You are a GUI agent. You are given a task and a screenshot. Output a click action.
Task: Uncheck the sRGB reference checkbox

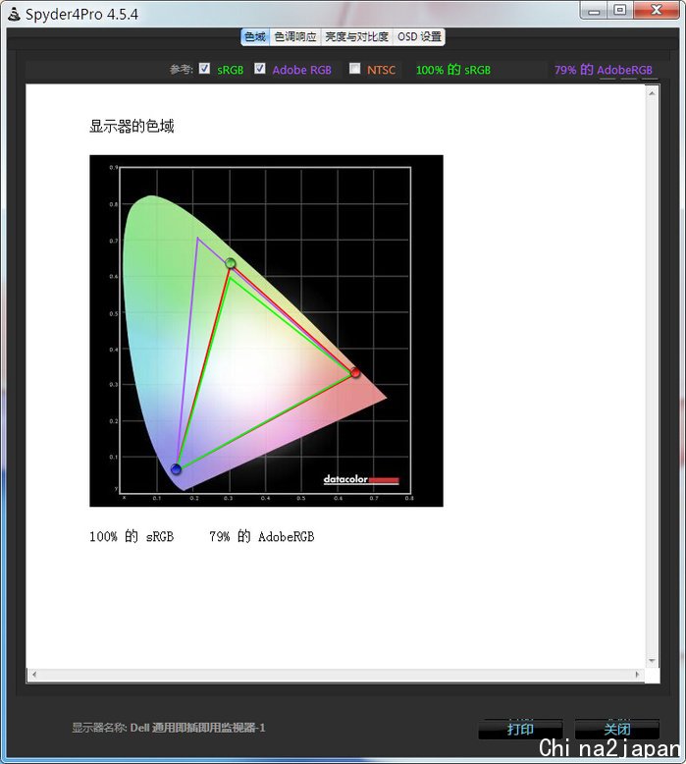[204, 68]
